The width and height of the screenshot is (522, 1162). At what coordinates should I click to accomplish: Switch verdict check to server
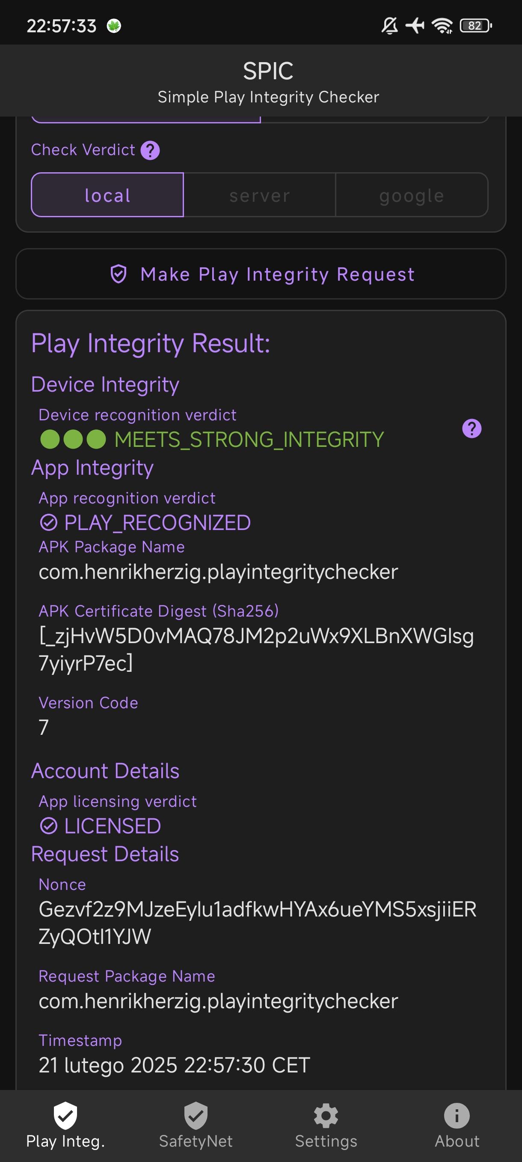pos(260,195)
